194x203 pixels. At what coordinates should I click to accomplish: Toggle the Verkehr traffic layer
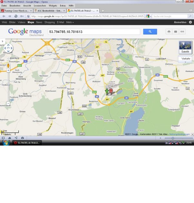(185, 59)
